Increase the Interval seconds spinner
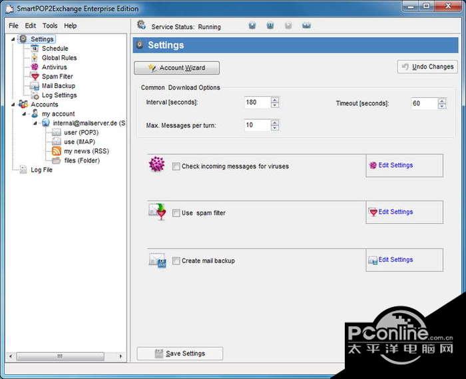 (275, 100)
